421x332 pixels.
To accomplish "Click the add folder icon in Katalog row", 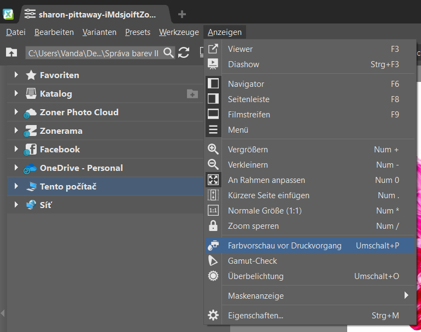I will (192, 94).
